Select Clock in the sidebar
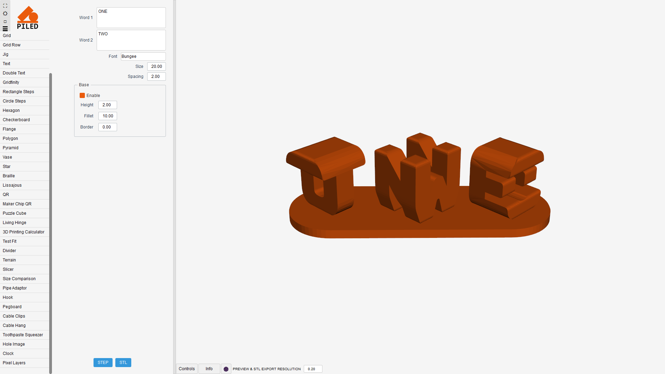This screenshot has height=374, width=665. 24,354
